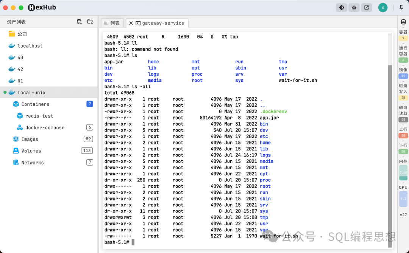Click the terminal scrollbar thumb

coord(390,155)
